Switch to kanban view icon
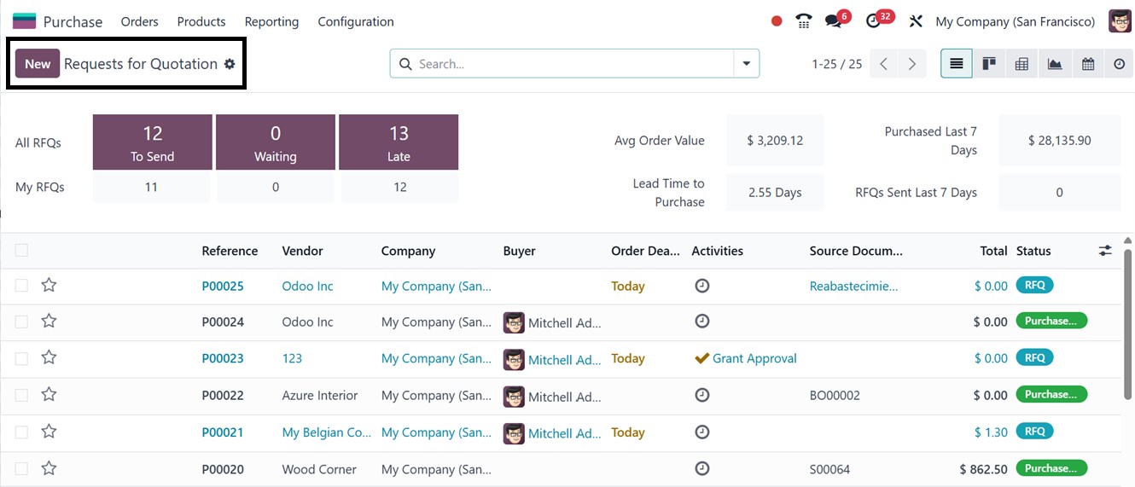 click(989, 64)
